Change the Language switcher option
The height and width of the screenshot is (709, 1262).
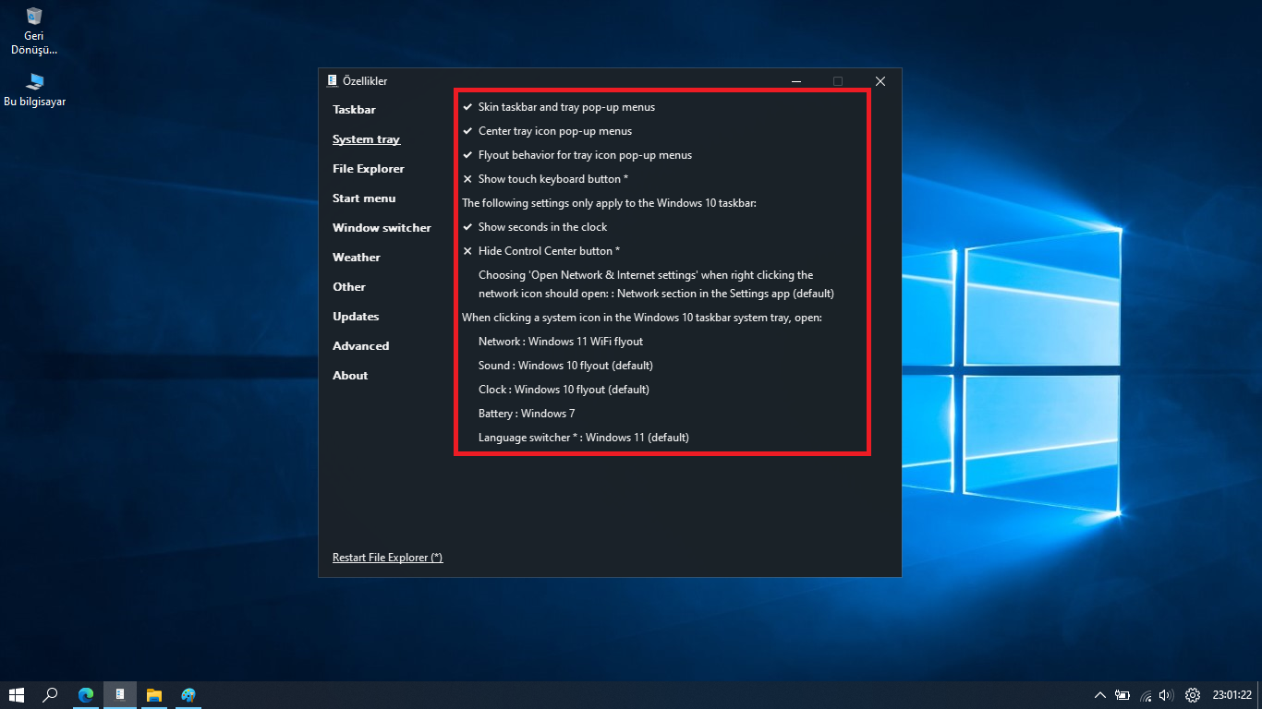(584, 438)
